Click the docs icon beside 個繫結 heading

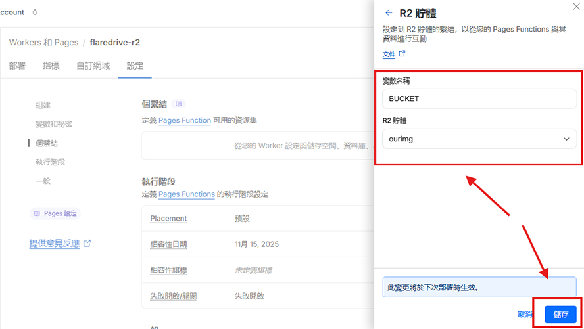point(179,104)
